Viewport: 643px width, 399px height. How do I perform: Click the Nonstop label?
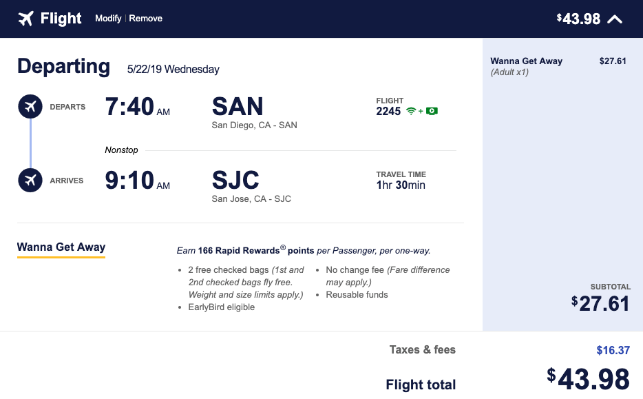coord(121,150)
